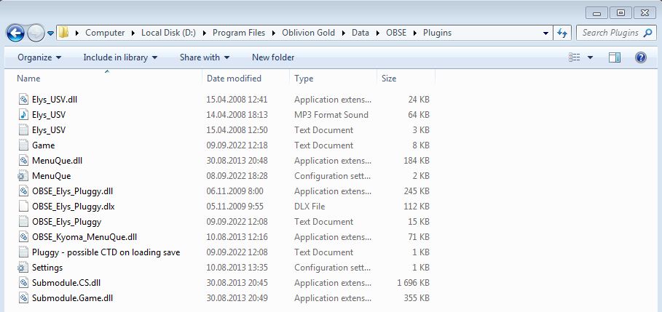The width and height of the screenshot is (662, 312).
Task: Go back with the Back arrow button
Action: pyautogui.click(x=15, y=33)
